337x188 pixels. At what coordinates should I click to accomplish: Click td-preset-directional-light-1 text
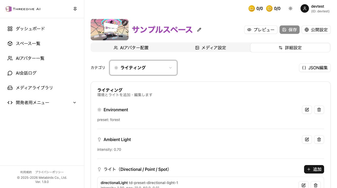153,183
